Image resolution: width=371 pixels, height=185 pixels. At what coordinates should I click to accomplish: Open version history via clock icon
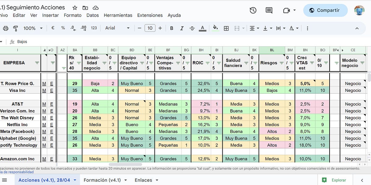tap(253, 10)
